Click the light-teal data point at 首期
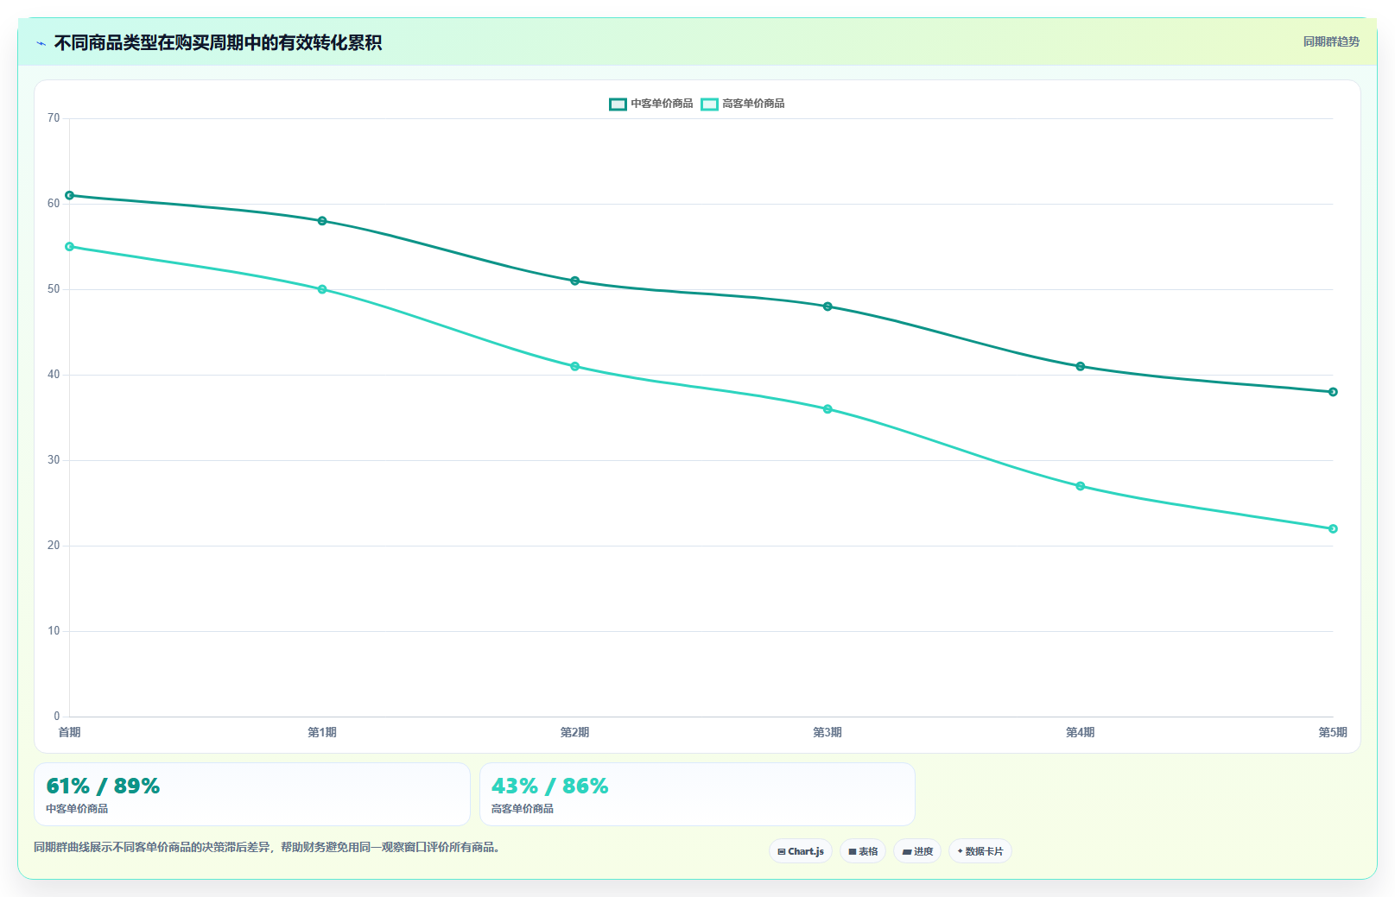Image resolution: width=1395 pixels, height=897 pixels. point(70,247)
